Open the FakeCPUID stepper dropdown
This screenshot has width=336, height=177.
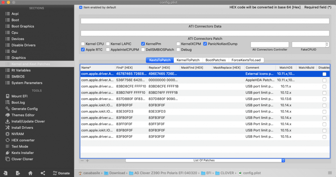(327, 44)
